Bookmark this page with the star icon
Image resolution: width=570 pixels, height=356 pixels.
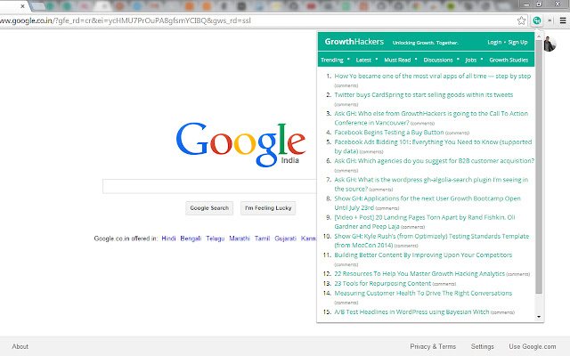pos(522,19)
